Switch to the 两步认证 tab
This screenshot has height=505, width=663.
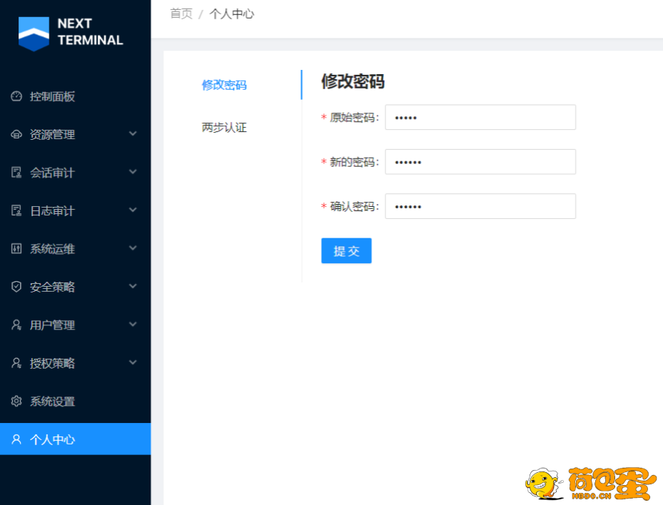click(224, 127)
